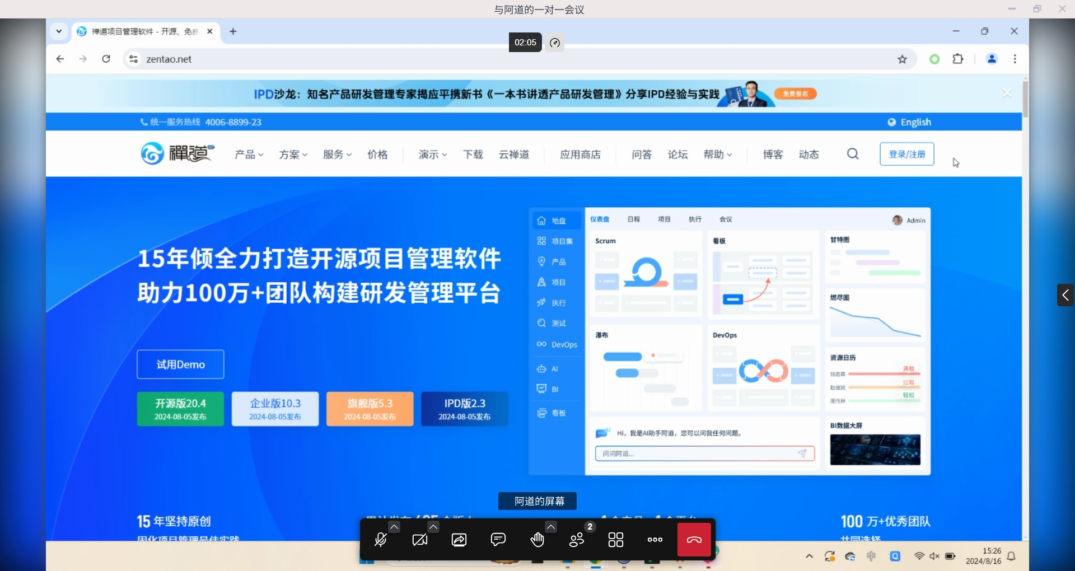Click the meeting timer 02:05
1075x571 pixels.
[525, 43]
